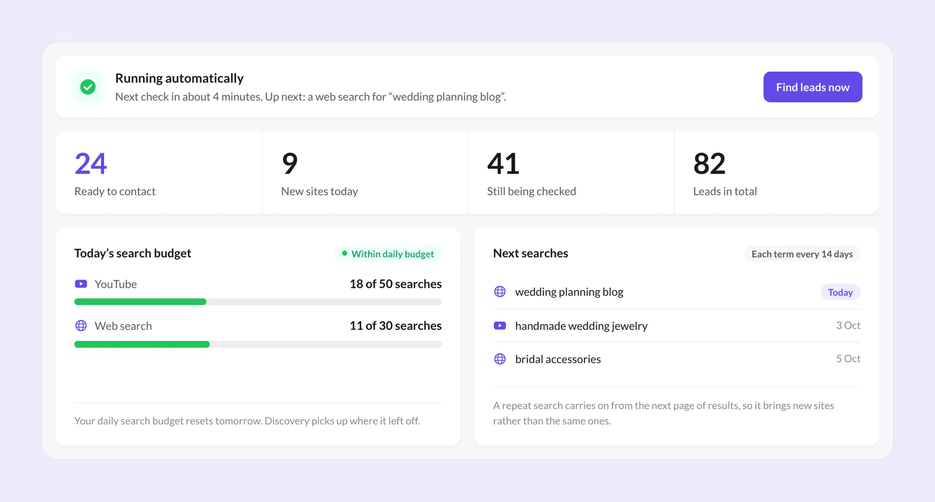Select the 24 Ready to contact stat
The width and height of the screenshot is (935, 502).
(158, 173)
